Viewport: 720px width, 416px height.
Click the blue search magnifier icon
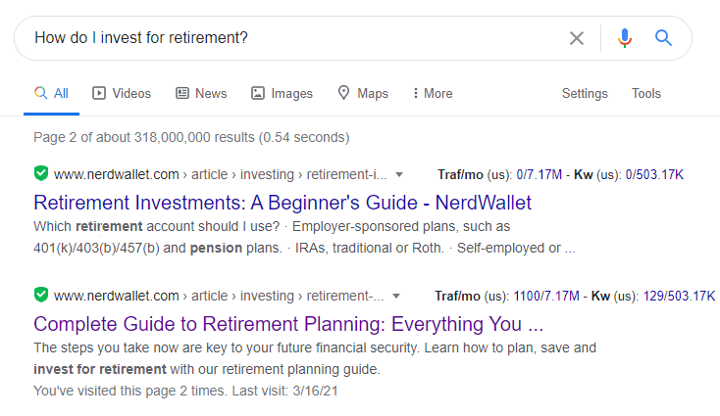664,38
